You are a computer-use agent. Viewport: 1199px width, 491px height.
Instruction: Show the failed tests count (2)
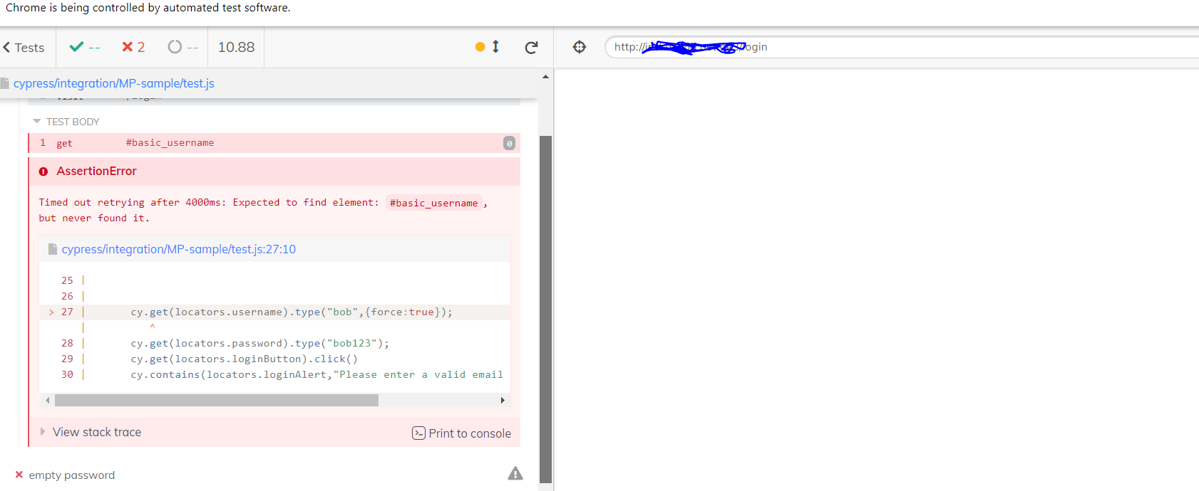(x=133, y=48)
